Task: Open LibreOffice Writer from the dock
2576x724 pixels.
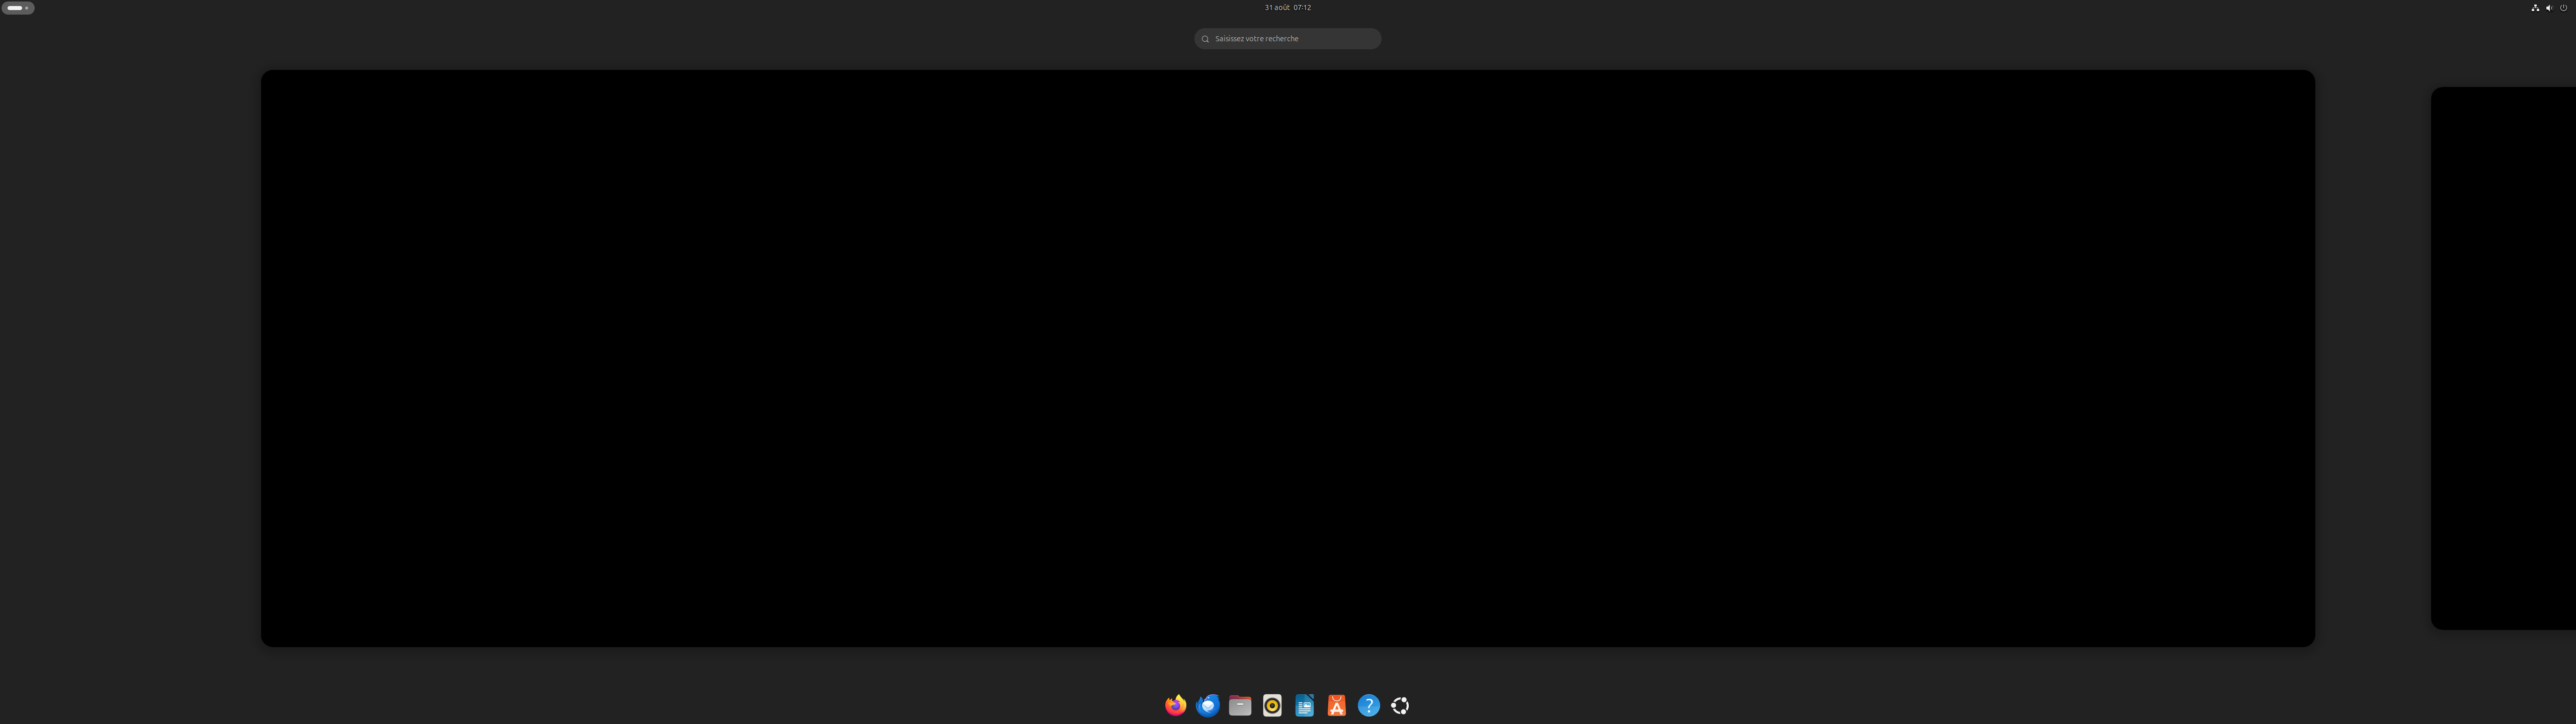Action: [x=1304, y=706]
